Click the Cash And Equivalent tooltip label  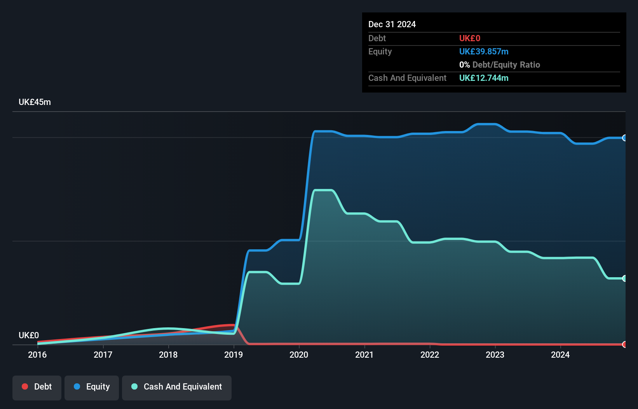tap(407, 78)
